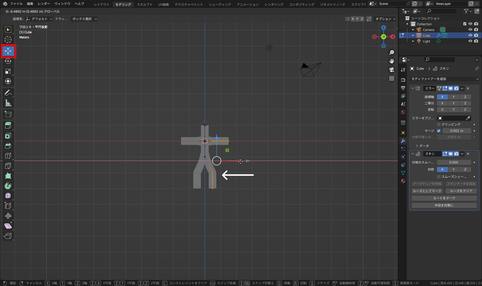Screen dimensions: 482x286
Task: Enable Z in the 逆転 row
Action: [x=465, y=110]
